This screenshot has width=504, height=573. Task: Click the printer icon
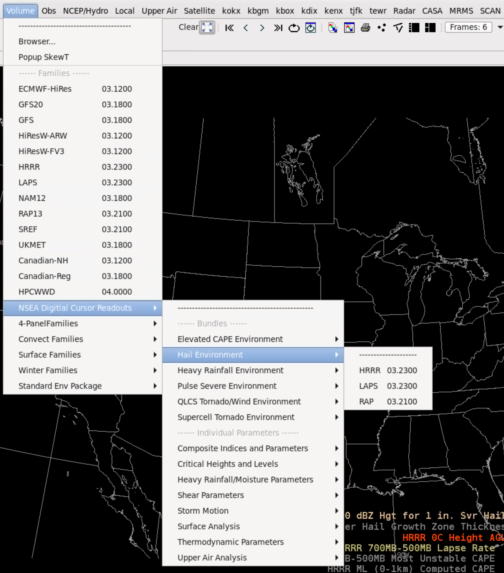366,28
